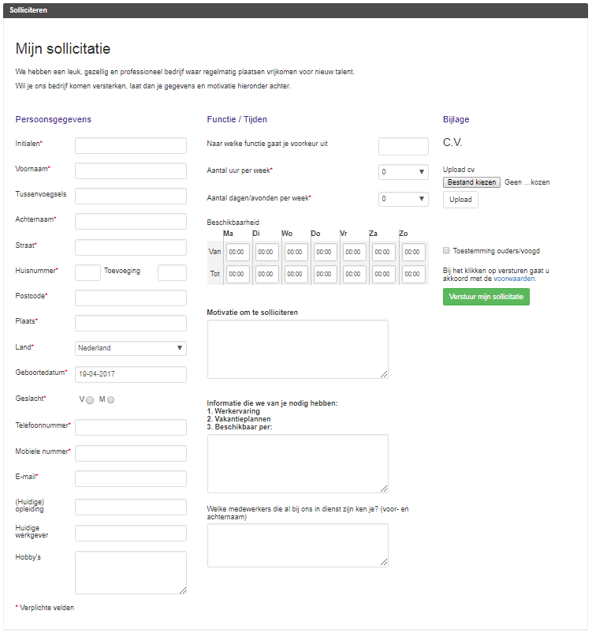Screen dimensions: 592x633
Task: Focus the E-mail input field
Action: [131, 478]
